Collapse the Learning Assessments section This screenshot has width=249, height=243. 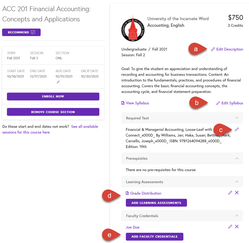click(x=237, y=182)
